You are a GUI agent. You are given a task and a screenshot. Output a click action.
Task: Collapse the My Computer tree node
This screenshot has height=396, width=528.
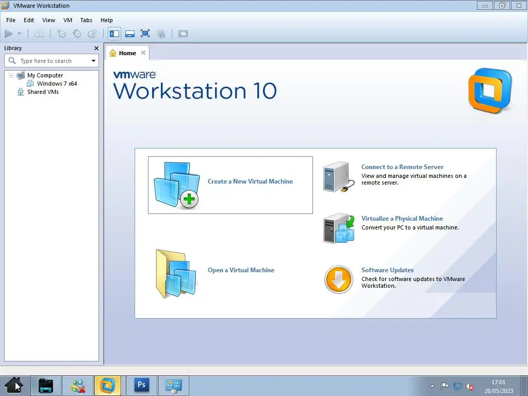pos(11,75)
